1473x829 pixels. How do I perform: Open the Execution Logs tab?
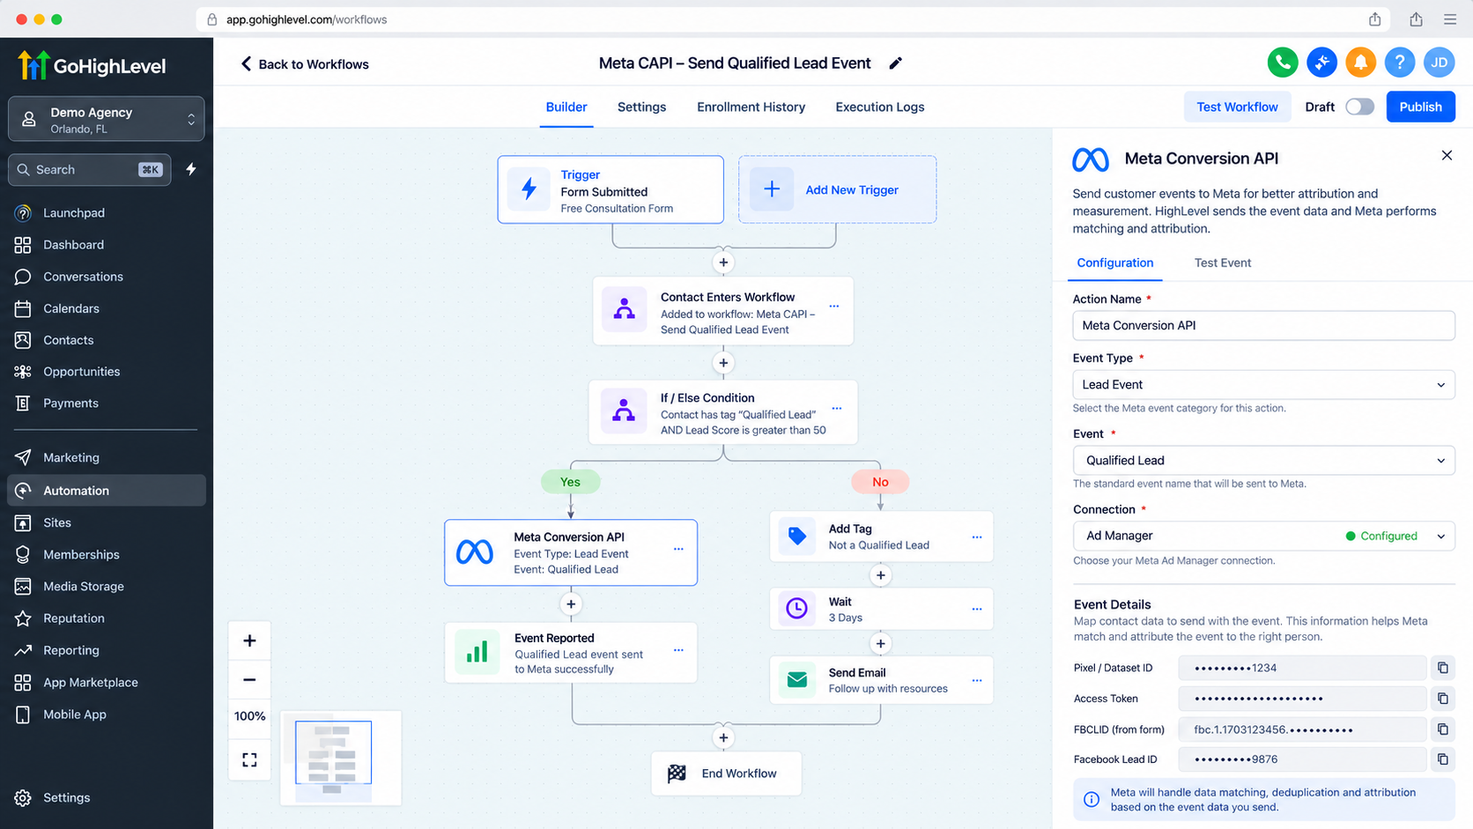(879, 107)
